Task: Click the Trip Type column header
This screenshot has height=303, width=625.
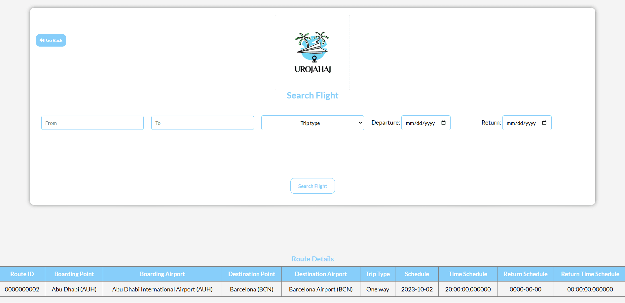Action: tap(378, 274)
